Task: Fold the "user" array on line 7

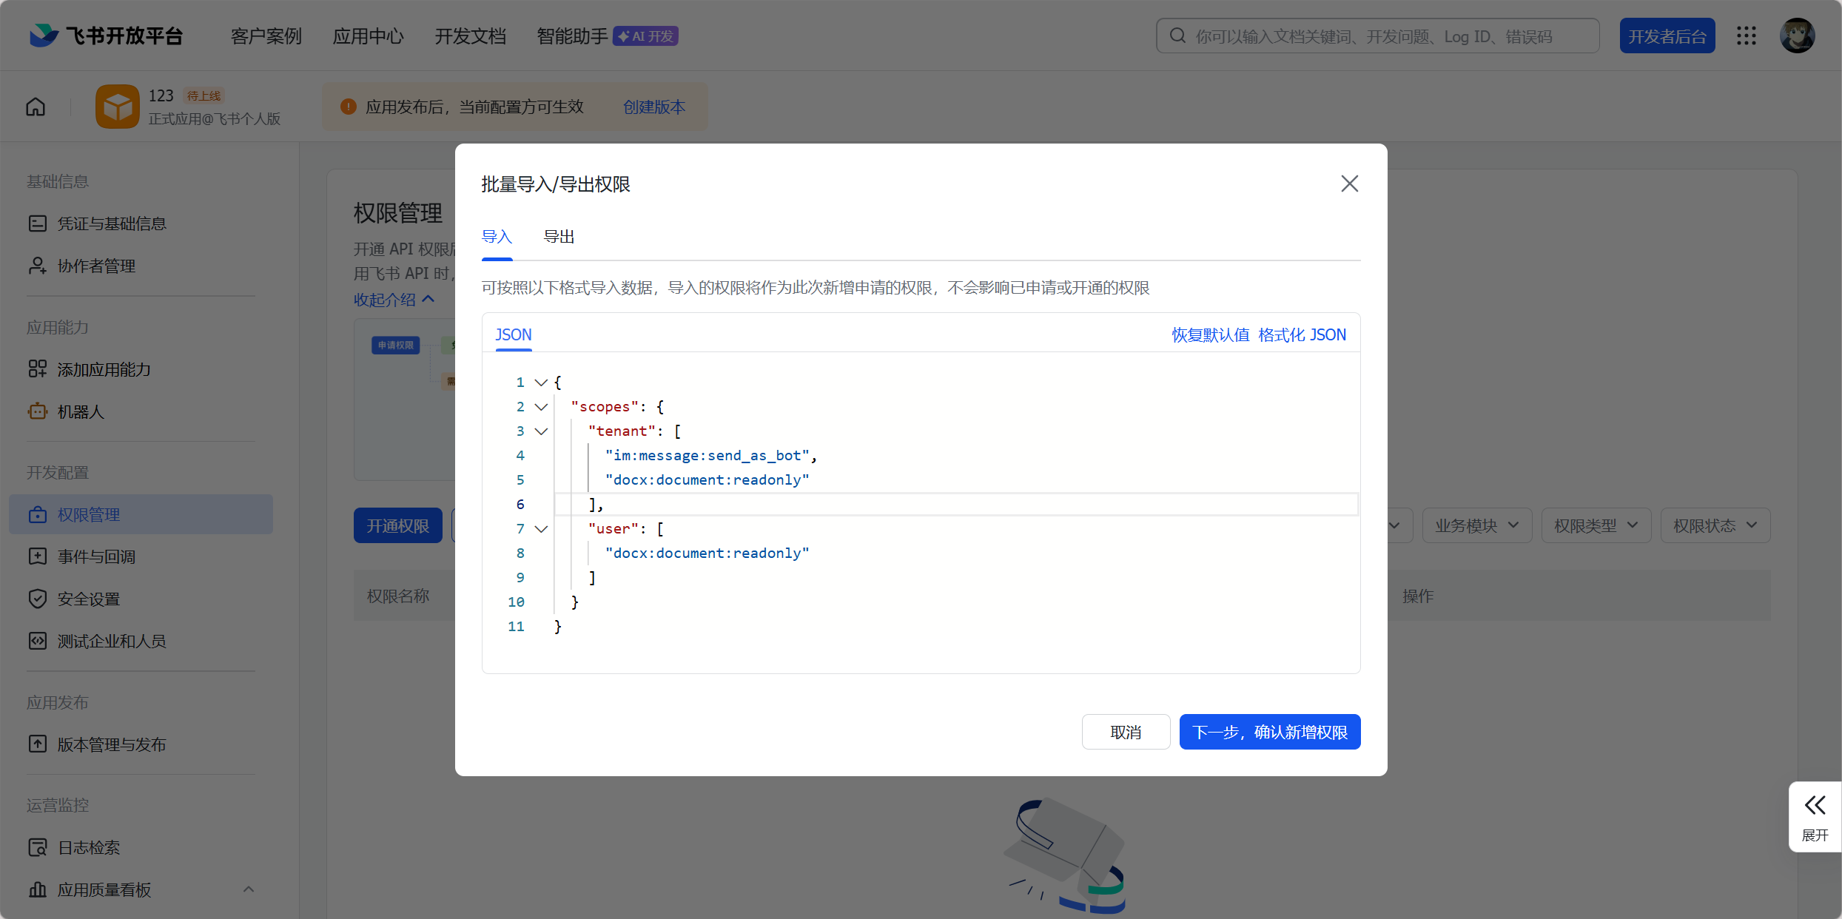Action: (x=541, y=528)
